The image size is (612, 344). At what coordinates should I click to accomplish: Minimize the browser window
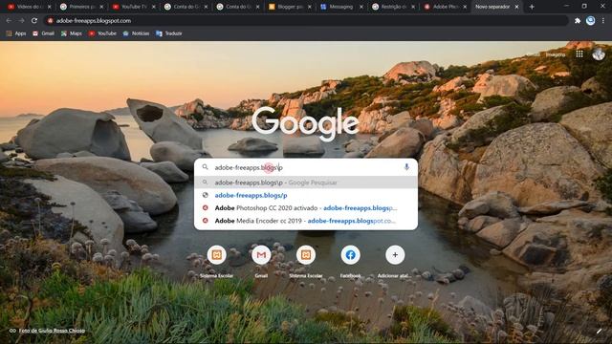point(566,6)
